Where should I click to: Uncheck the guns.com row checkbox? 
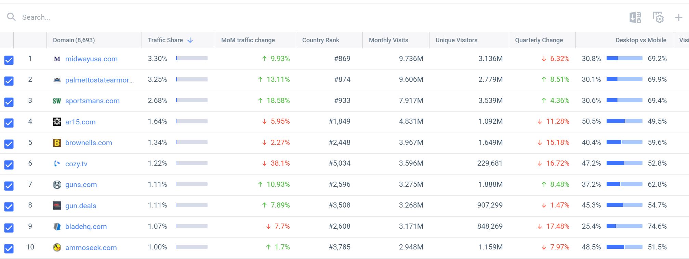click(x=9, y=186)
